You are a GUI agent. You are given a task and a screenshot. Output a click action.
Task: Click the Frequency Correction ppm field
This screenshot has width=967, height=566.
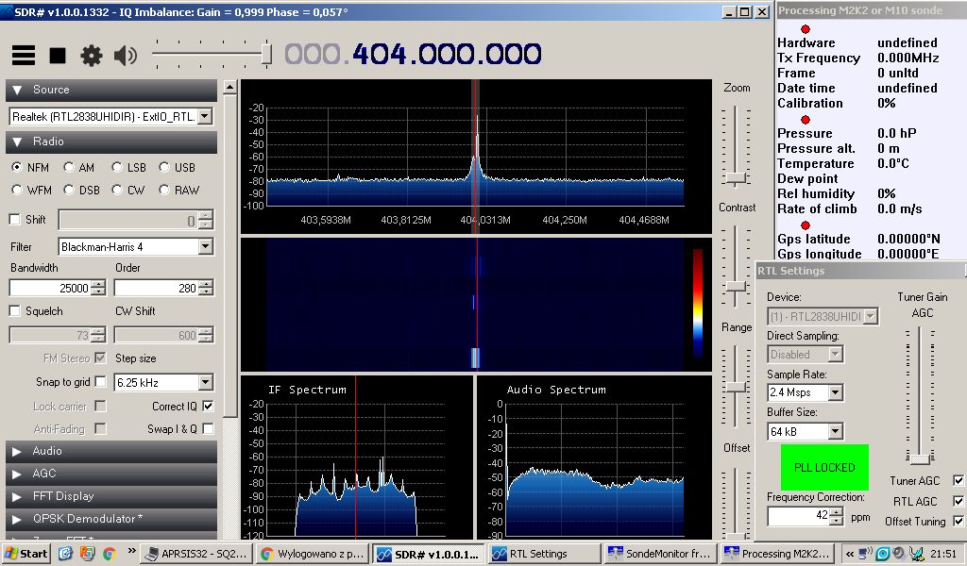coord(799,515)
